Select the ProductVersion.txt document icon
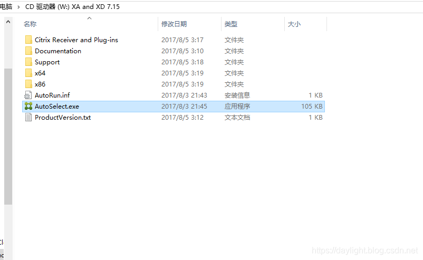The image size is (423, 260). pyautogui.click(x=28, y=117)
